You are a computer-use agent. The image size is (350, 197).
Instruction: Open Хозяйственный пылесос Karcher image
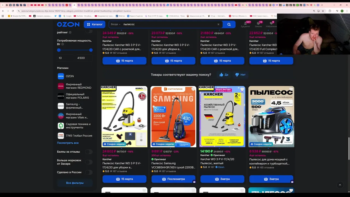pos(222,117)
